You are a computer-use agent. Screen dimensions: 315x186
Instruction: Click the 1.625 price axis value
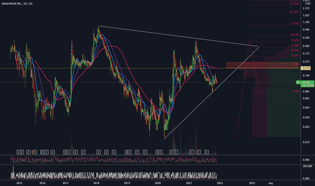pyautogui.click(x=306, y=15)
